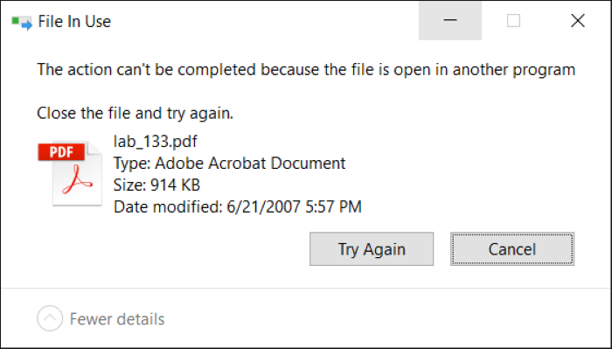Click the Fewer details label
The height and width of the screenshot is (349, 612).
[x=117, y=319]
